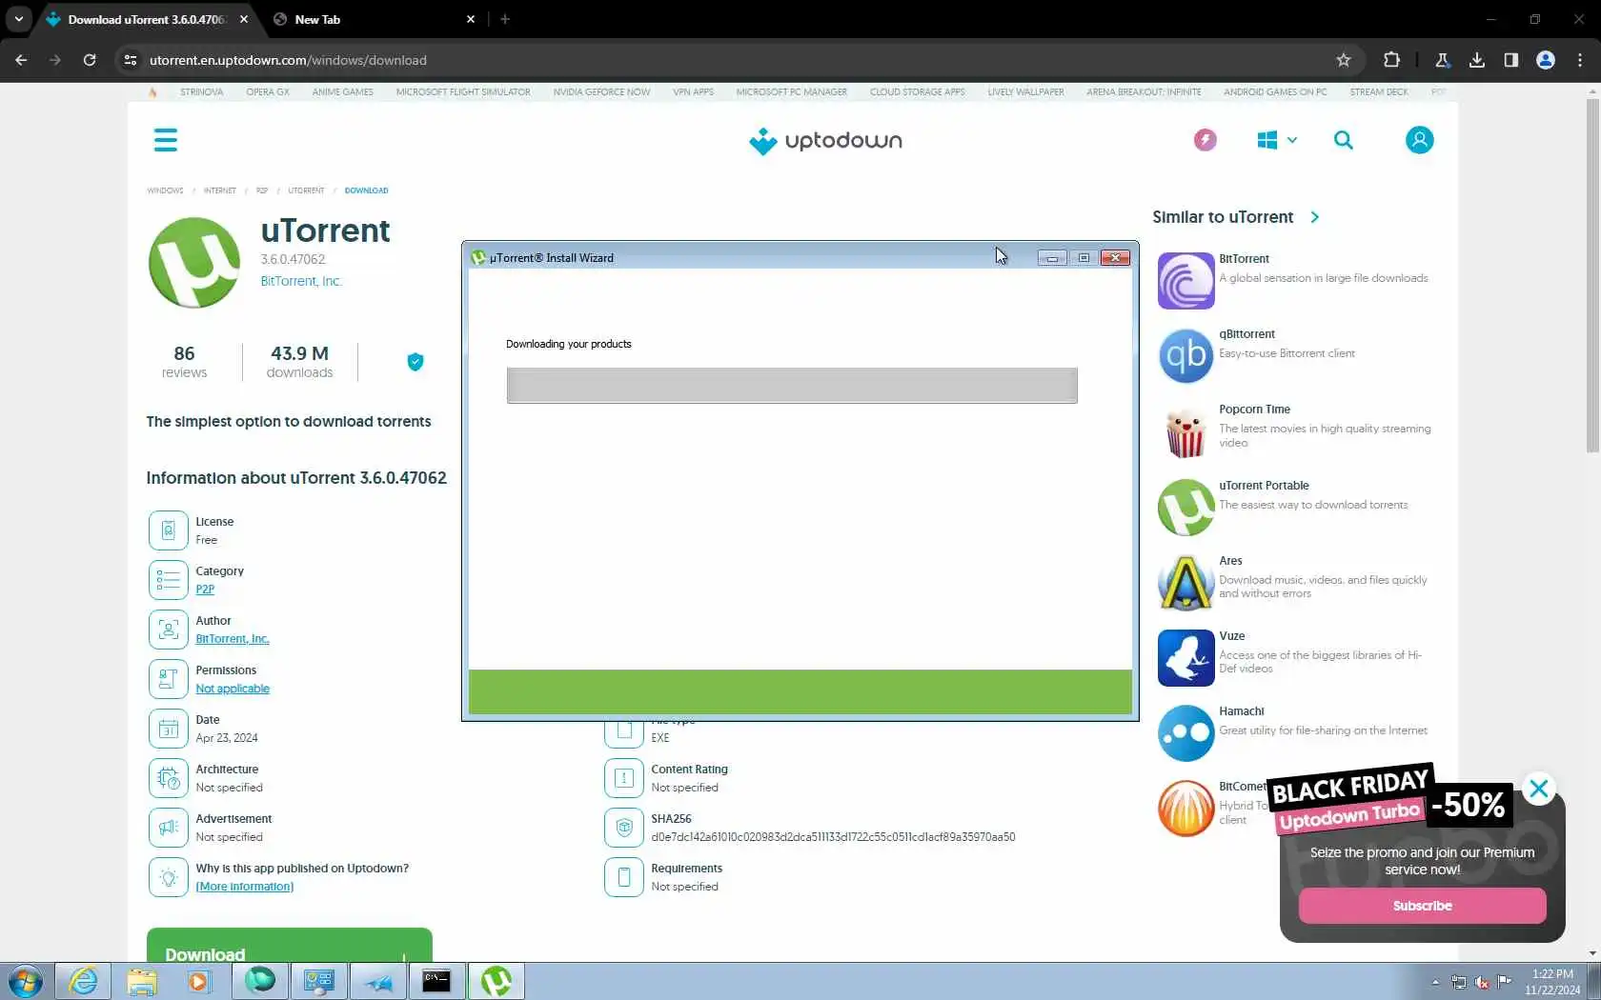Open File Explorer from taskbar

point(142,981)
